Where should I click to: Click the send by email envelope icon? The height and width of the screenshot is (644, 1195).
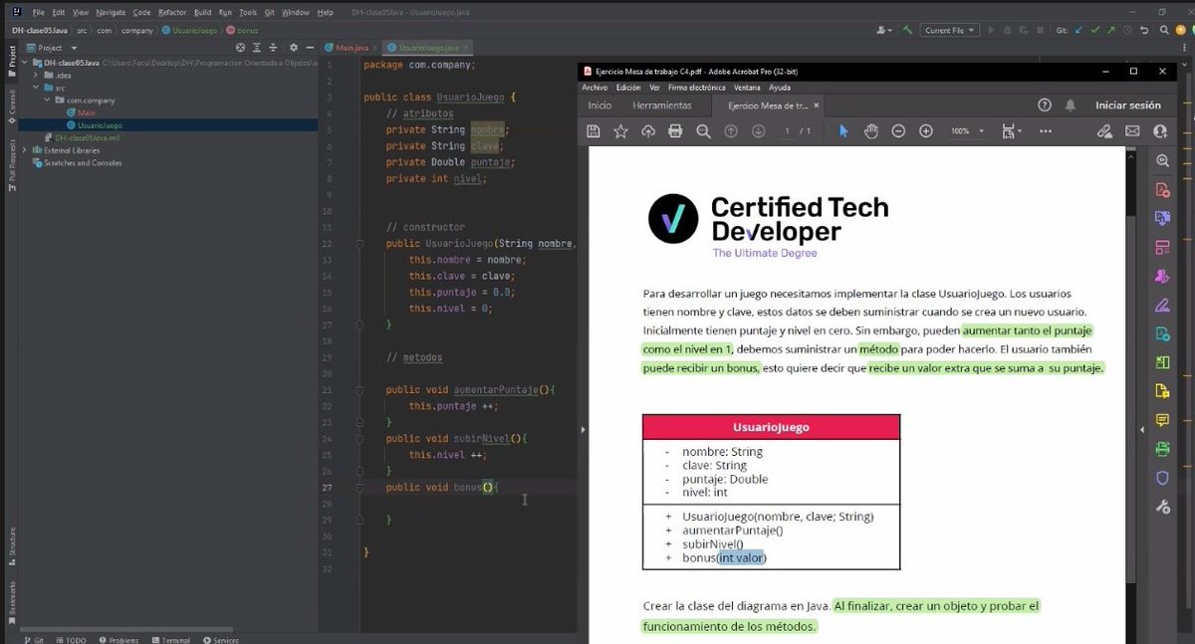pos(1132,131)
